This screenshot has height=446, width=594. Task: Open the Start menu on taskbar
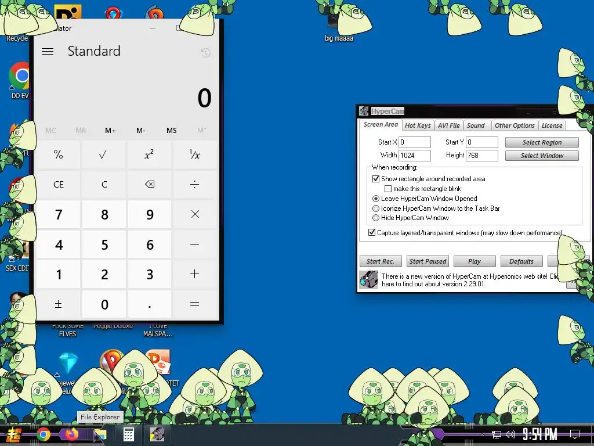pyautogui.click(x=13, y=434)
